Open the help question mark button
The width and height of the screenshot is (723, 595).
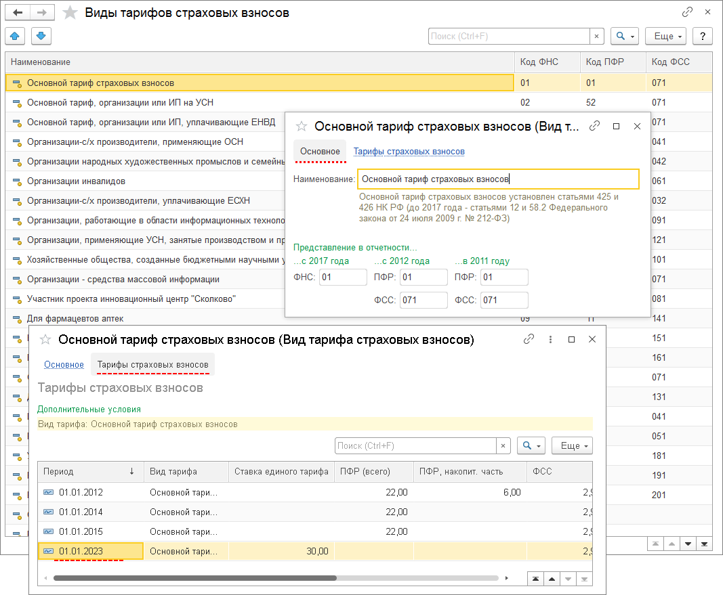click(x=703, y=36)
